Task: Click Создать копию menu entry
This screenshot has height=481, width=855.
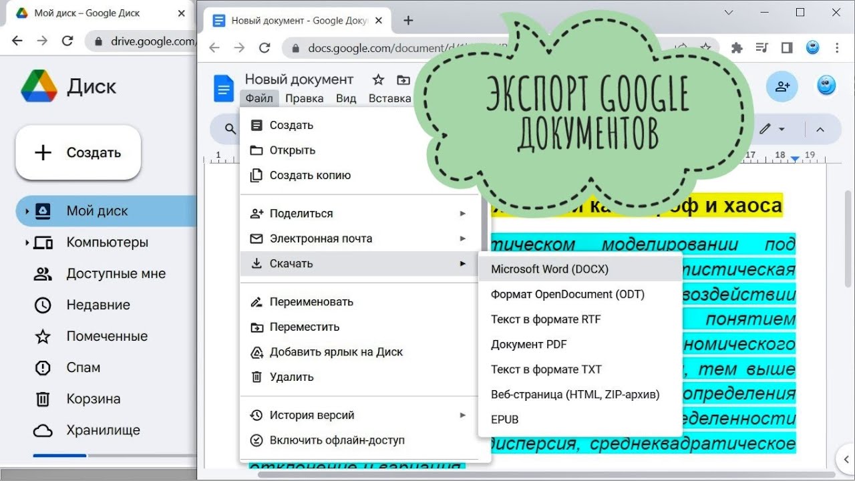Action: pos(360,175)
